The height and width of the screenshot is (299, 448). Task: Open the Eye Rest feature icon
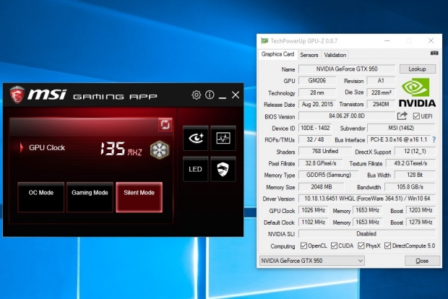(195, 138)
